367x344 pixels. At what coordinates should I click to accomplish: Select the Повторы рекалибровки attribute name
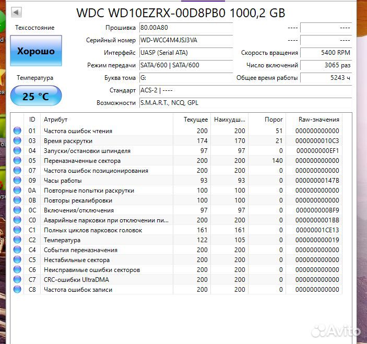78,200
